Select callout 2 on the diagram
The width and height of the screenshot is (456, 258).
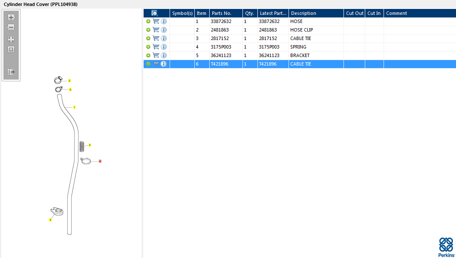click(69, 81)
